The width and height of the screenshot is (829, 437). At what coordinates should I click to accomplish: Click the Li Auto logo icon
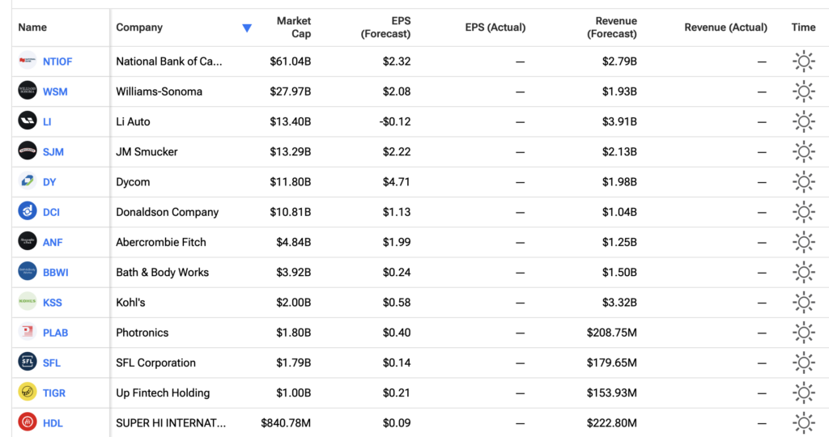(x=28, y=121)
